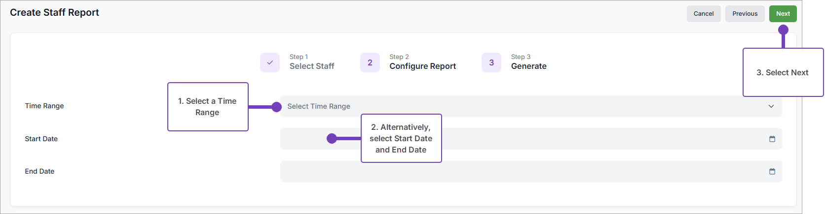
Task: Click the Step 1 checkmark icon
Action: (270, 62)
